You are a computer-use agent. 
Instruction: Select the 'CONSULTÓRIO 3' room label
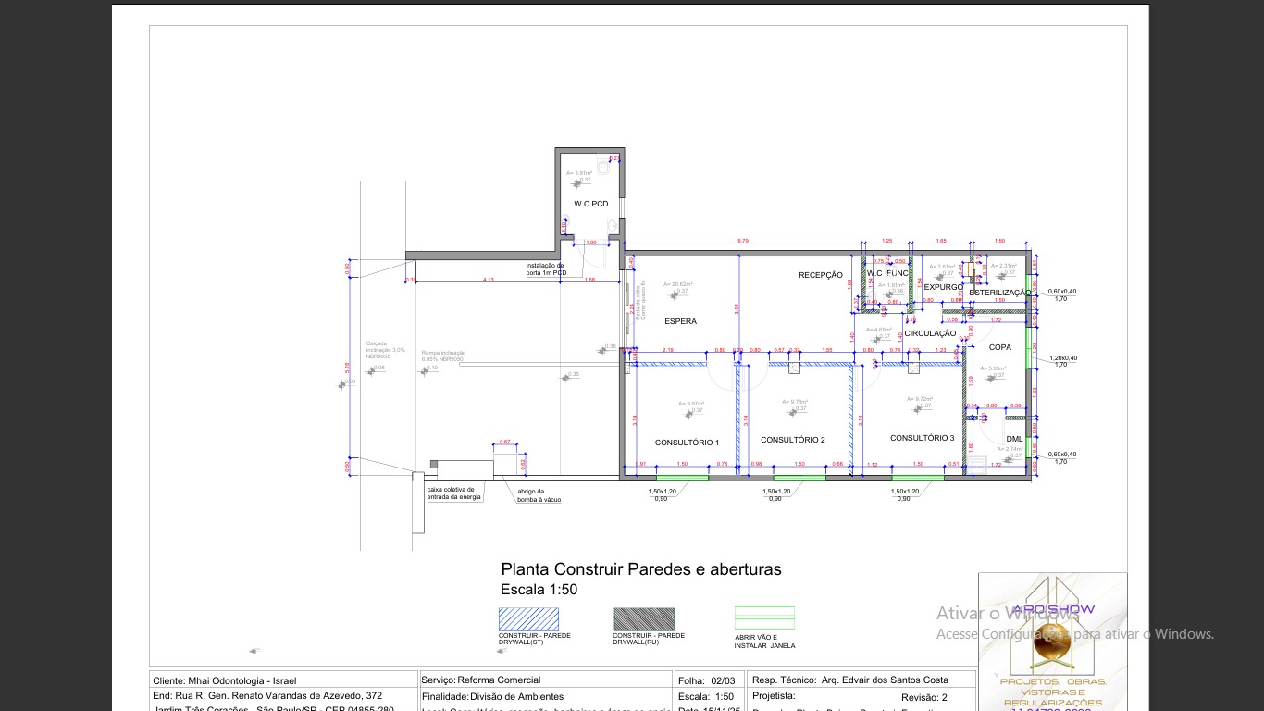pyautogui.click(x=923, y=438)
